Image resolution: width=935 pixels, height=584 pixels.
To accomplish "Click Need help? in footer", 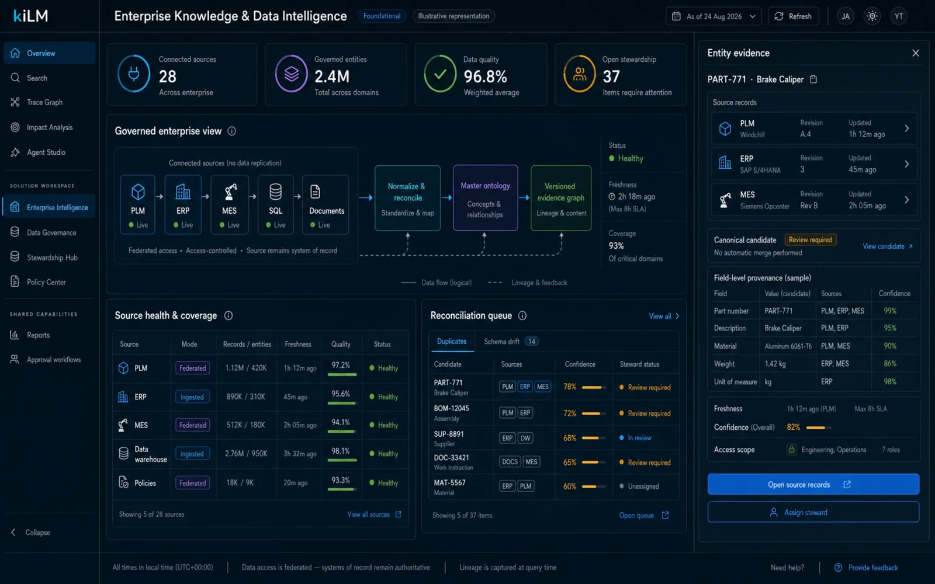I will pos(787,568).
